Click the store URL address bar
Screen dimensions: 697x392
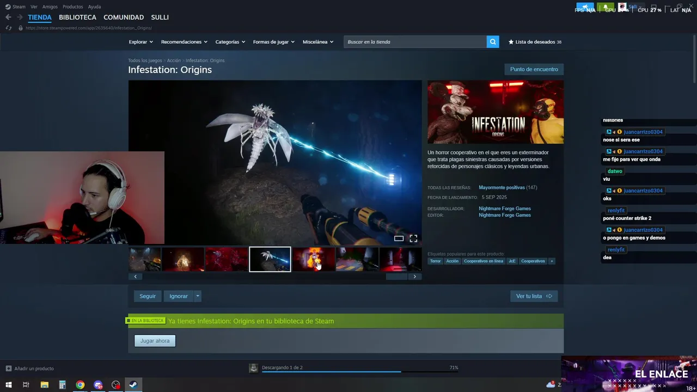(x=89, y=28)
